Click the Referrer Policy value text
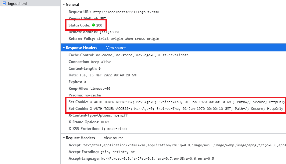286x164 pixels. pos(128,39)
